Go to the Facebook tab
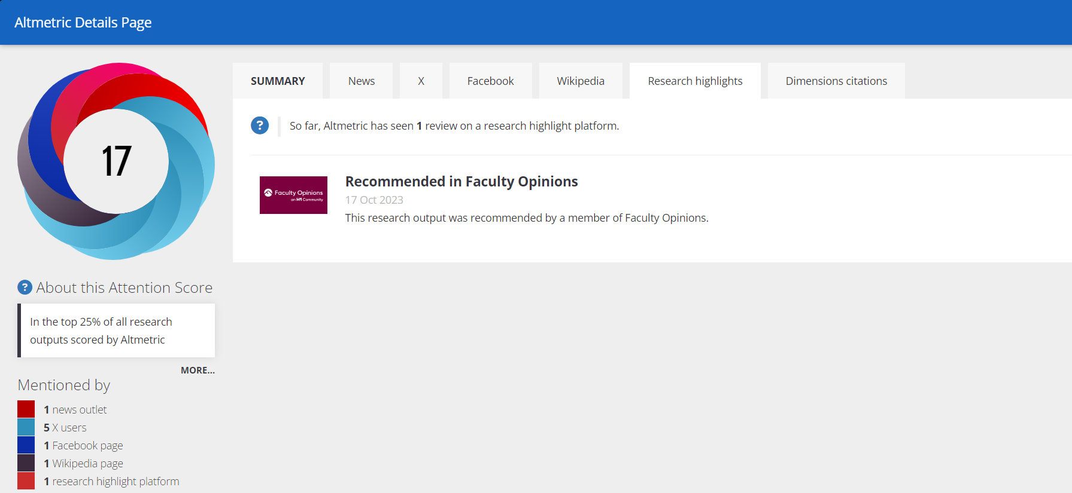The width and height of the screenshot is (1072, 493). (490, 81)
